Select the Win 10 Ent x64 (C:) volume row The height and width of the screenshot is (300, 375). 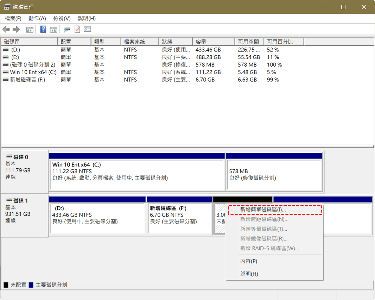33,72
